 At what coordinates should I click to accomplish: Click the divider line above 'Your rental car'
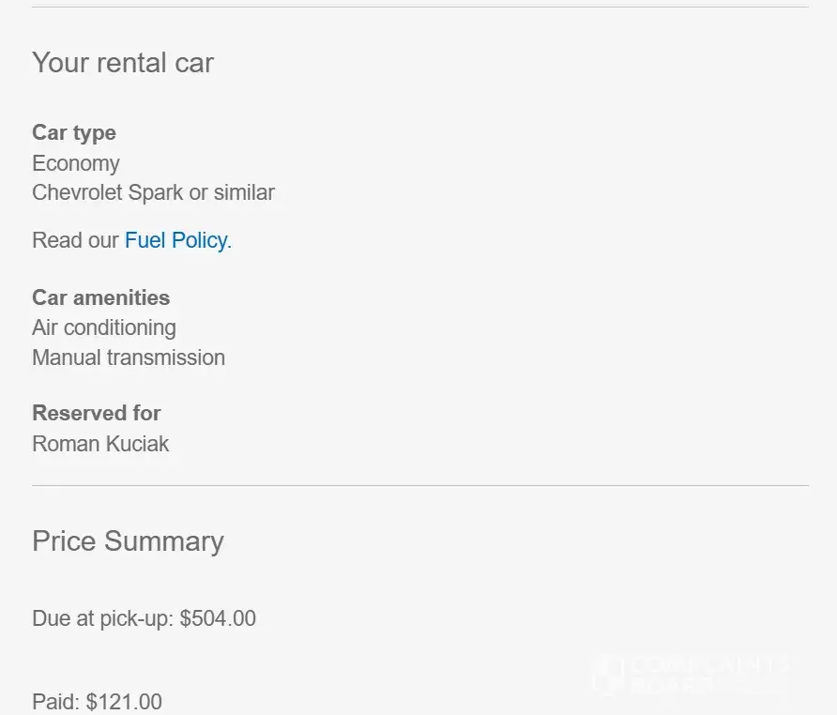419,8
